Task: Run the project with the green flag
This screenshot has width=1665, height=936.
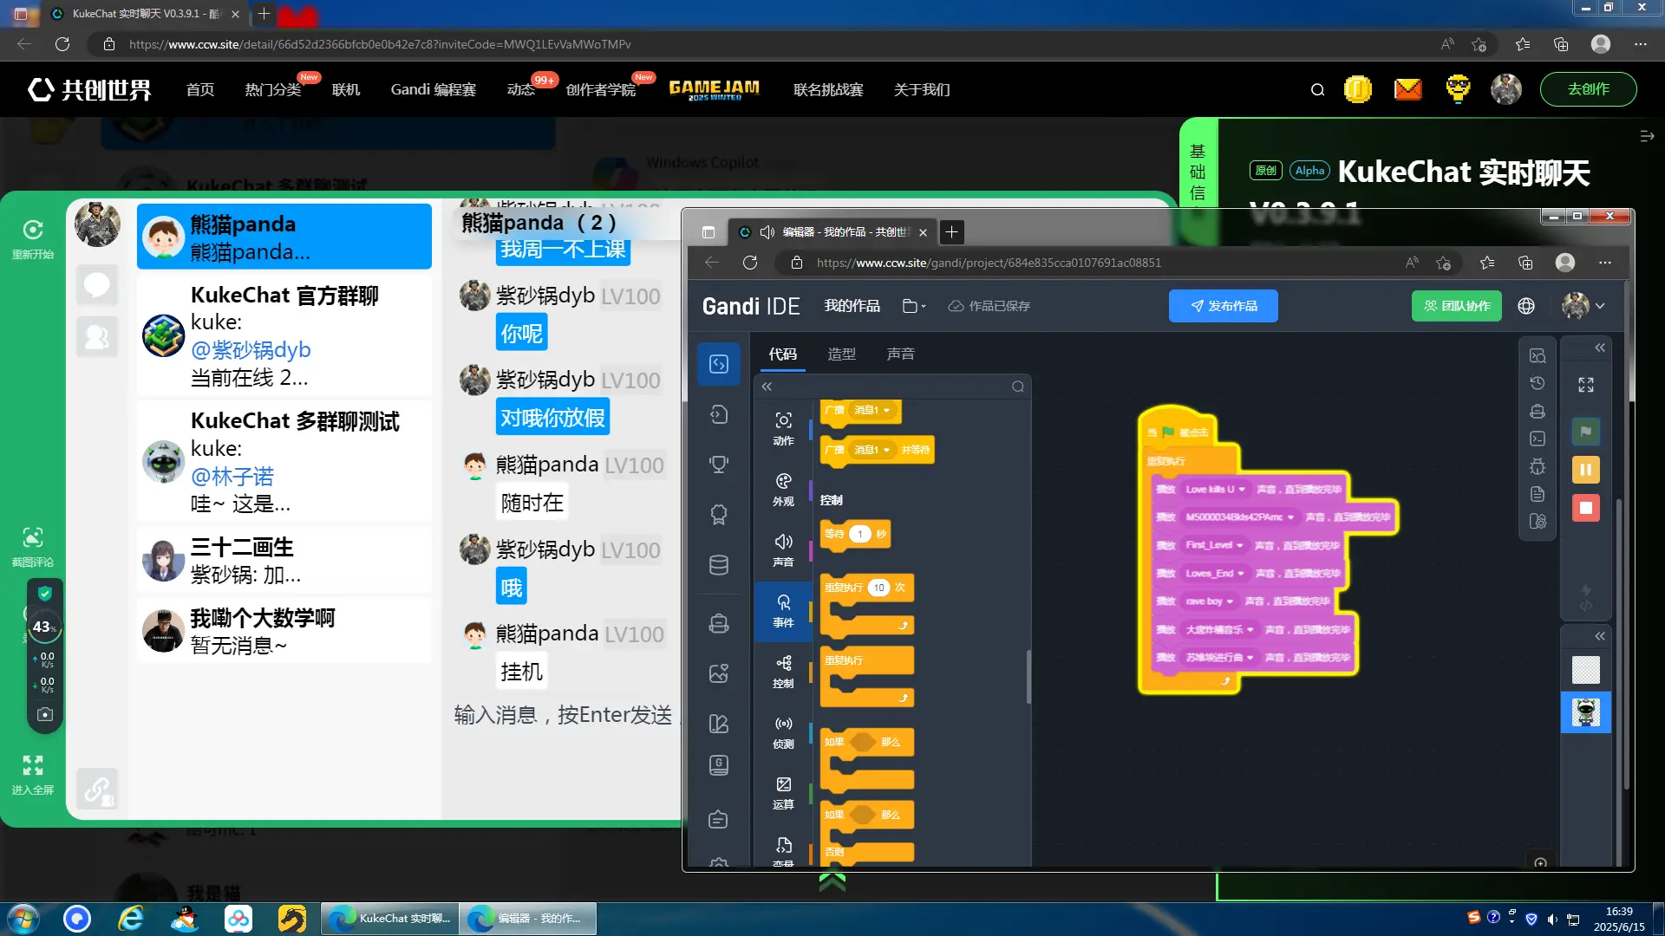Action: pos(1586,432)
